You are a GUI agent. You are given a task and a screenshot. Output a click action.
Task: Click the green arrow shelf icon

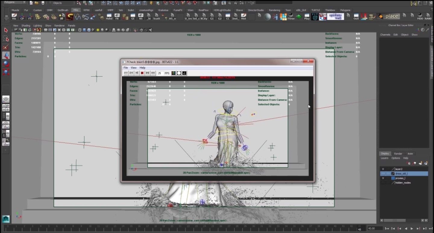point(299,17)
